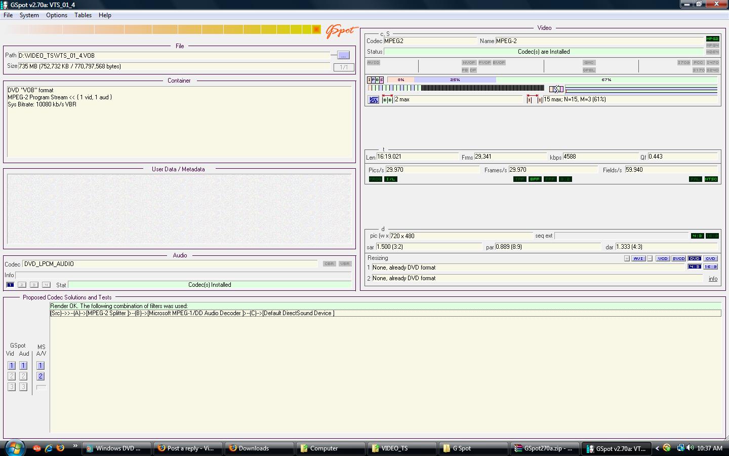Click the I709 colorimetry badge
The image size is (729, 456).
[683, 62]
